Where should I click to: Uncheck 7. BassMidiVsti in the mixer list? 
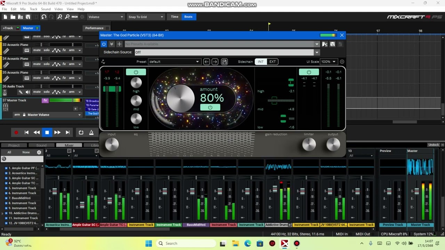click(6, 198)
